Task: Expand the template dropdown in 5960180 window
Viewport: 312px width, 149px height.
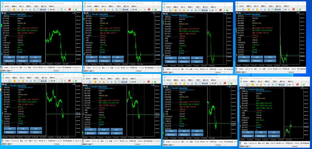Action: (x=245, y=10)
